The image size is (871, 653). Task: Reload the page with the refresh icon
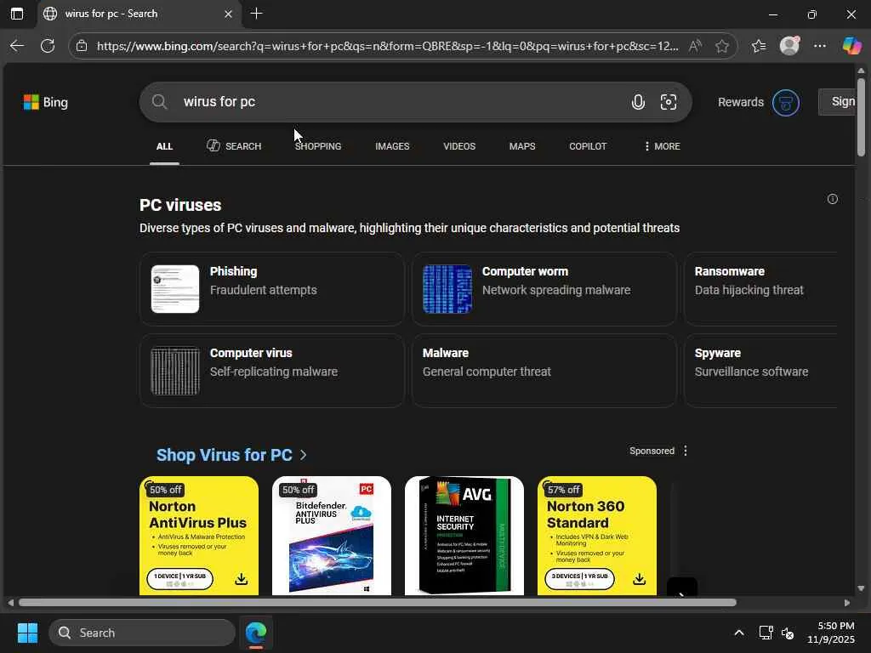(x=48, y=46)
